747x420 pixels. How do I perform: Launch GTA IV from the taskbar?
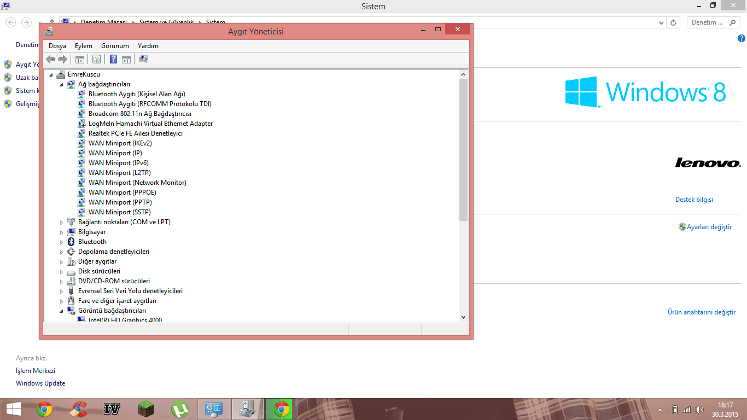(112, 409)
